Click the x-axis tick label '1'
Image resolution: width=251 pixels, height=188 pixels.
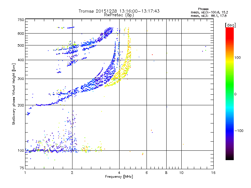(25, 173)
